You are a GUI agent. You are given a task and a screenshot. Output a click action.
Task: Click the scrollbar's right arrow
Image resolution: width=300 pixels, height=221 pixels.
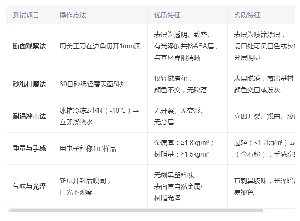click(x=293, y=211)
